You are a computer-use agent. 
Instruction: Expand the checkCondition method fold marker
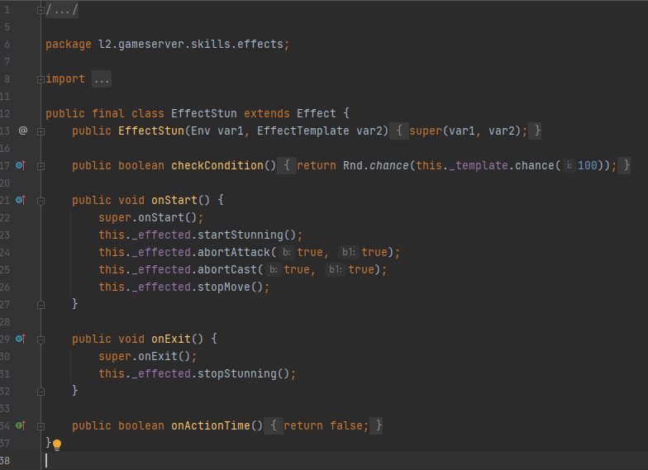point(40,166)
